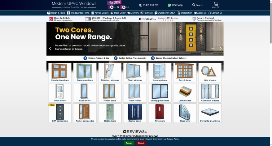Open the French windows category

85,72
